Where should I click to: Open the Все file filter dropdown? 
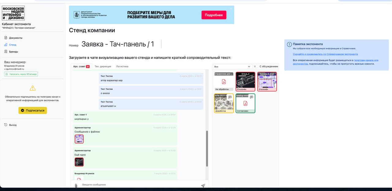pyautogui.click(x=232, y=67)
